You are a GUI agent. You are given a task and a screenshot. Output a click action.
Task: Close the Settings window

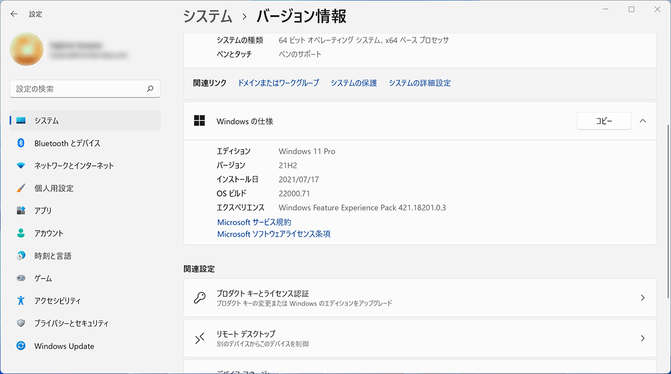click(656, 9)
